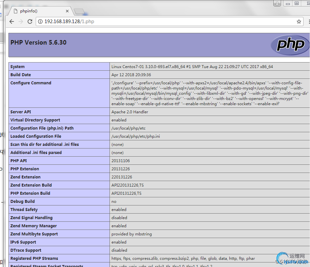Maximize the browser window
Viewport: 310px width, 267px height.
297,3
